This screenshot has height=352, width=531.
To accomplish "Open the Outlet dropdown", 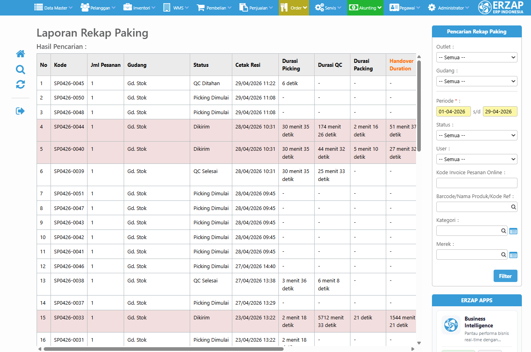I will pos(477,57).
